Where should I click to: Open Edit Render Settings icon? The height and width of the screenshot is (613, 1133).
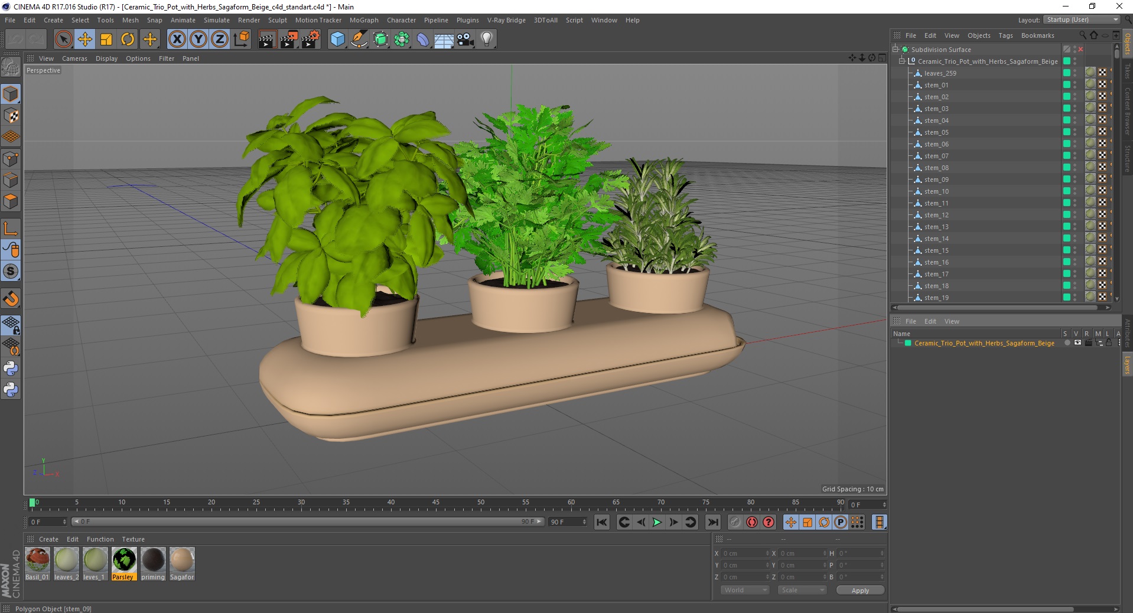(x=311, y=40)
